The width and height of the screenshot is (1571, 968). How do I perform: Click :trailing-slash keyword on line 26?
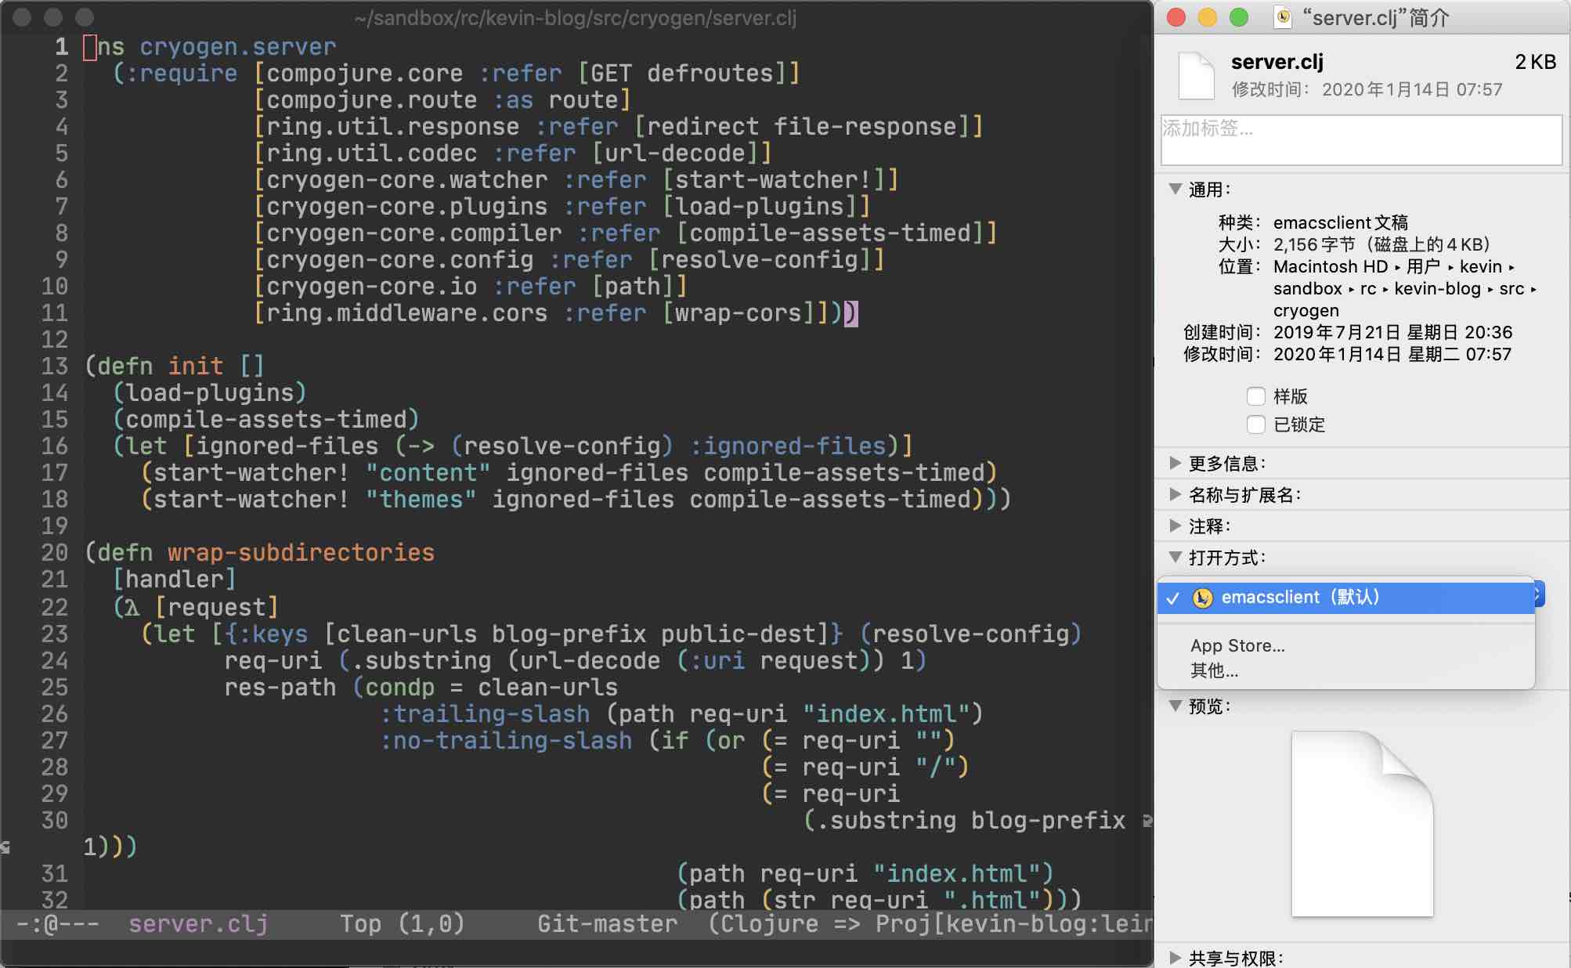[x=485, y=713]
